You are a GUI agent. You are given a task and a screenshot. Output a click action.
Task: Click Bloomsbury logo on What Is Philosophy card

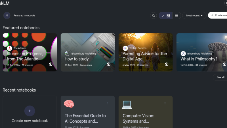click(183, 54)
